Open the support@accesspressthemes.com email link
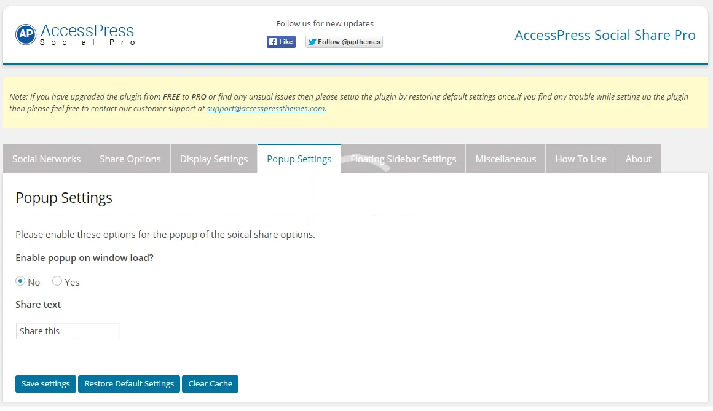713x411 pixels. [x=266, y=108]
